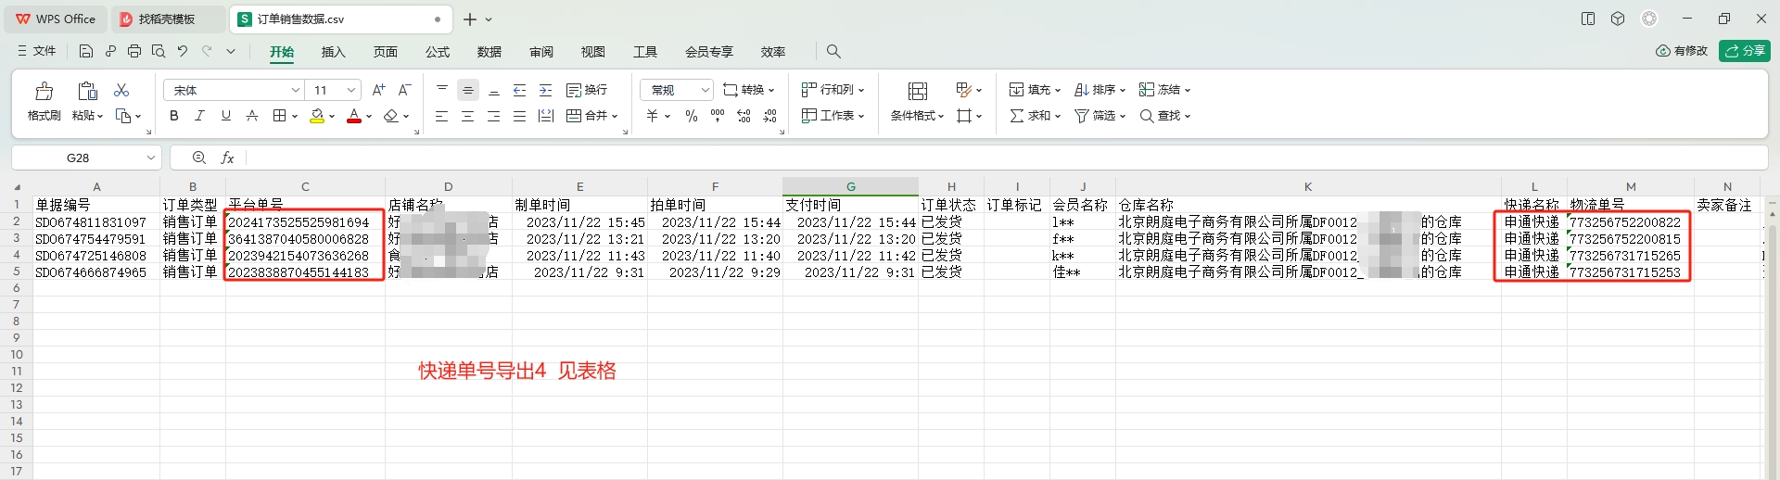Apply the yellow fill color swatch
The image size is (1780, 480).
(x=317, y=116)
